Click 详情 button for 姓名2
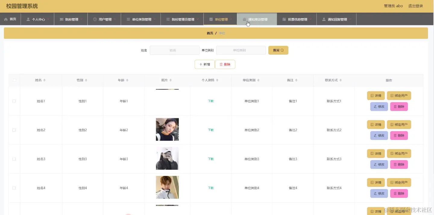Viewport: 434px width, 215px height. click(x=376, y=124)
